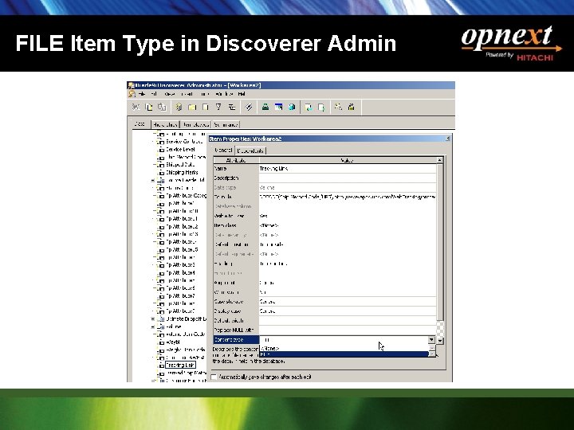Open the Edit menu

[x=154, y=94]
